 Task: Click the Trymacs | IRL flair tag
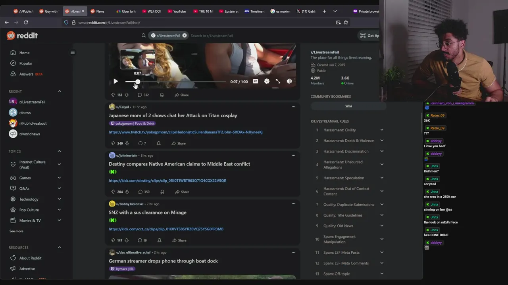tap(122, 269)
